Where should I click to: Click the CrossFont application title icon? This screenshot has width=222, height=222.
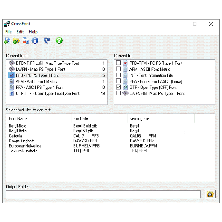[x=7, y=24]
